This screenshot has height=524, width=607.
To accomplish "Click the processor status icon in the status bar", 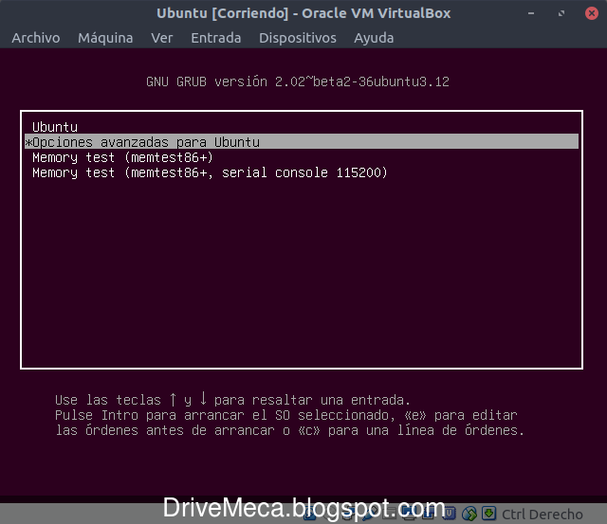I will coord(450,514).
